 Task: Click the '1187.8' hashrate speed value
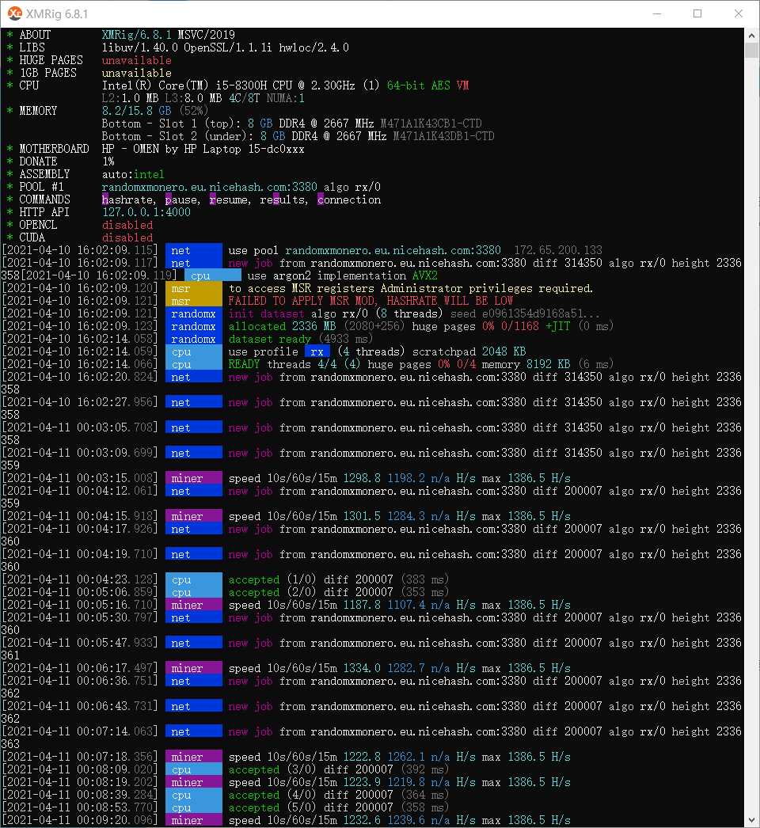362,605
